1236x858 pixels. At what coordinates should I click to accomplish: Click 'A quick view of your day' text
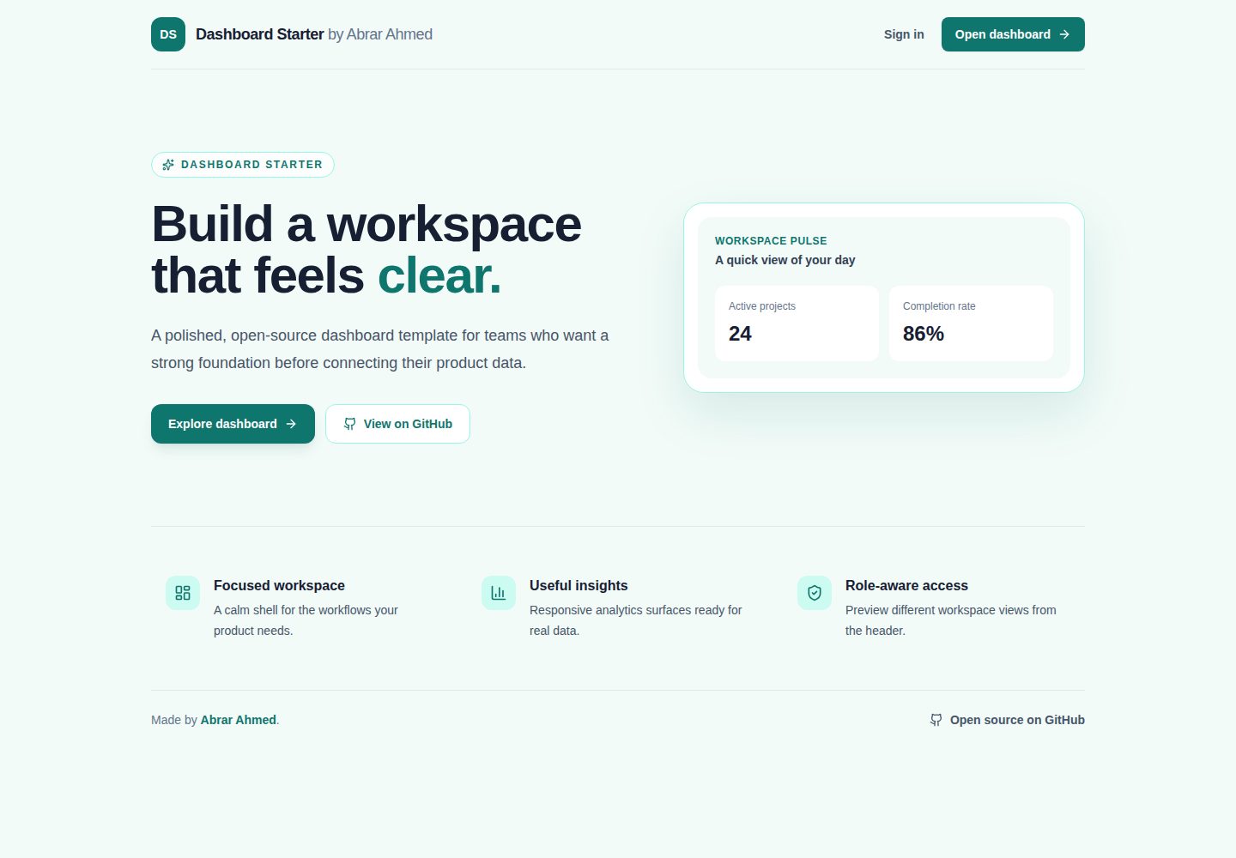point(785,260)
